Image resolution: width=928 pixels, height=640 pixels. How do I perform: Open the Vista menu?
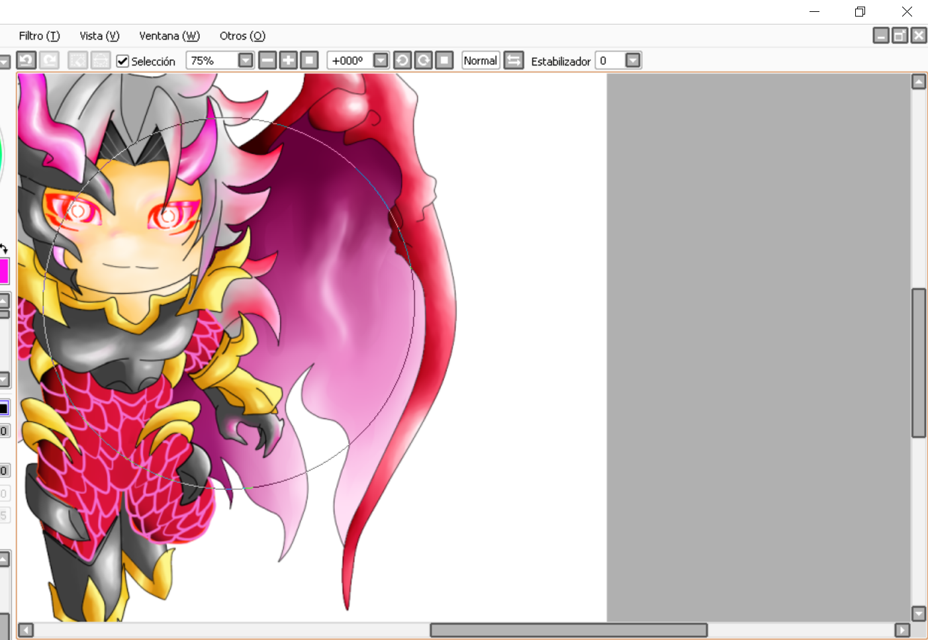pos(99,36)
